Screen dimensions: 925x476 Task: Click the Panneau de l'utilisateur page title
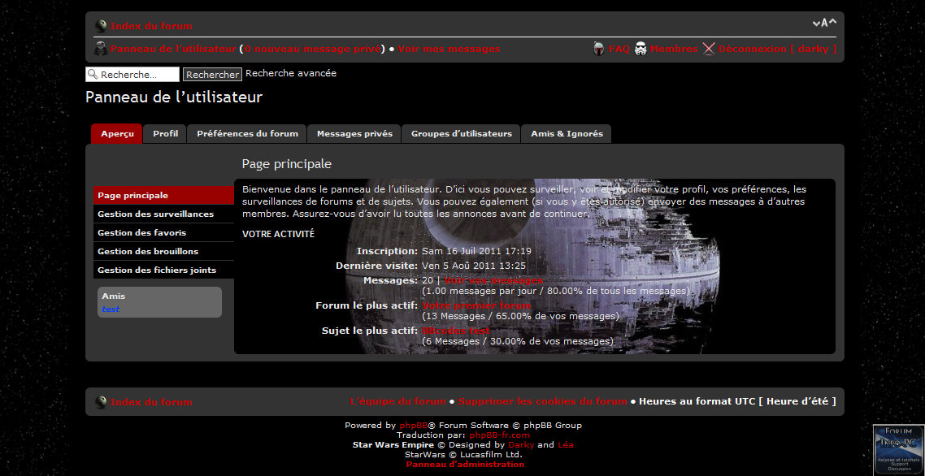(x=174, y=97)
